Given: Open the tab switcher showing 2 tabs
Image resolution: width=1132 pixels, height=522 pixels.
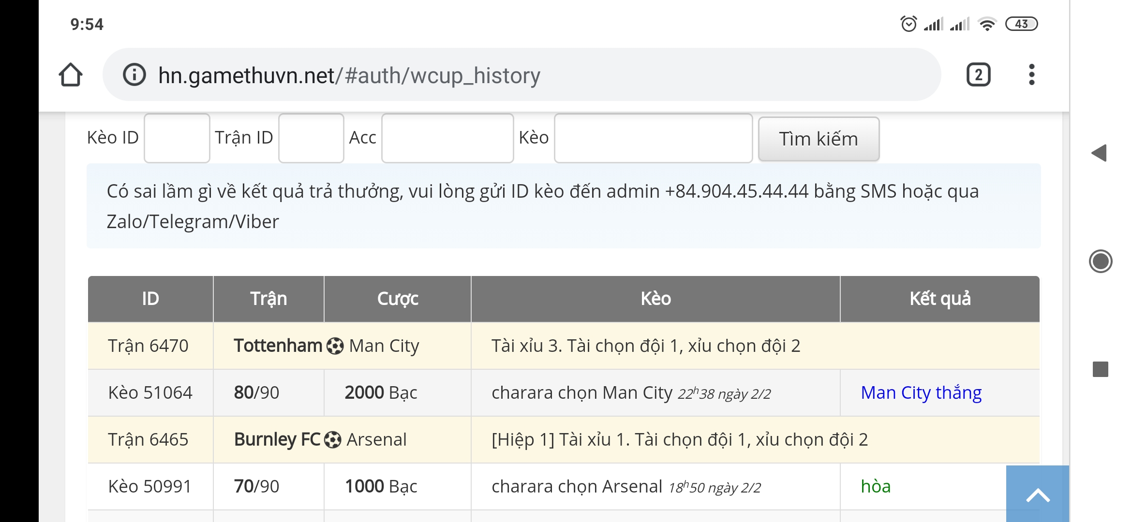Looking at the screenshot, I should click(x=978, y=75).
